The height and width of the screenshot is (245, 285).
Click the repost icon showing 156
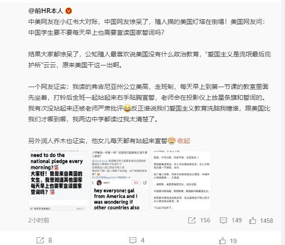192,220
